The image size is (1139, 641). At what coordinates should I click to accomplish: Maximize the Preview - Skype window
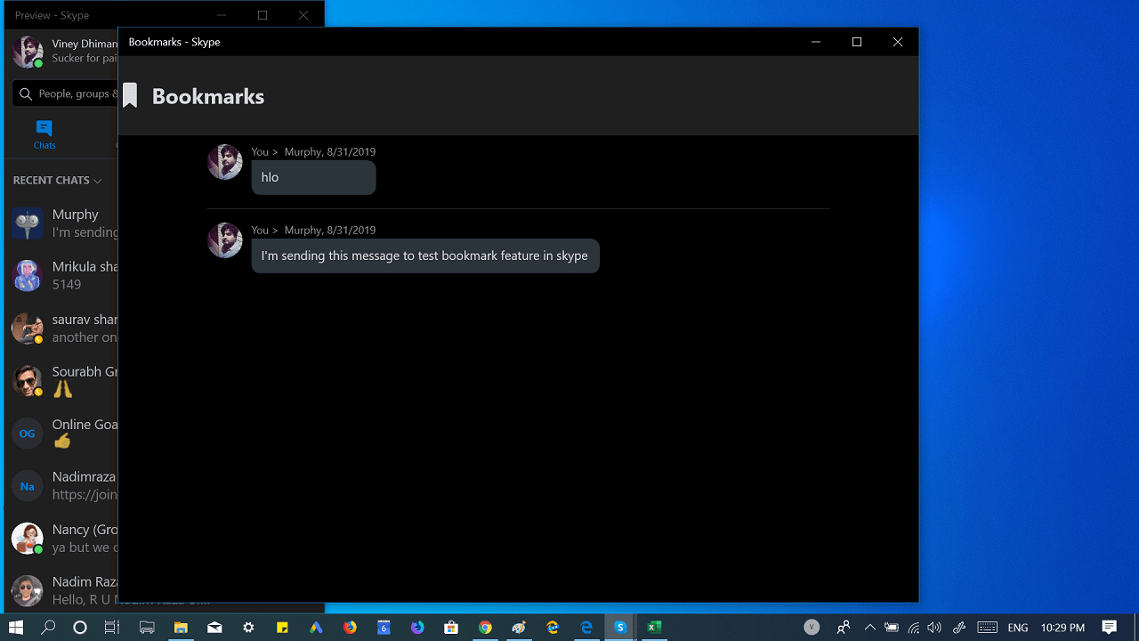point(263,15)
